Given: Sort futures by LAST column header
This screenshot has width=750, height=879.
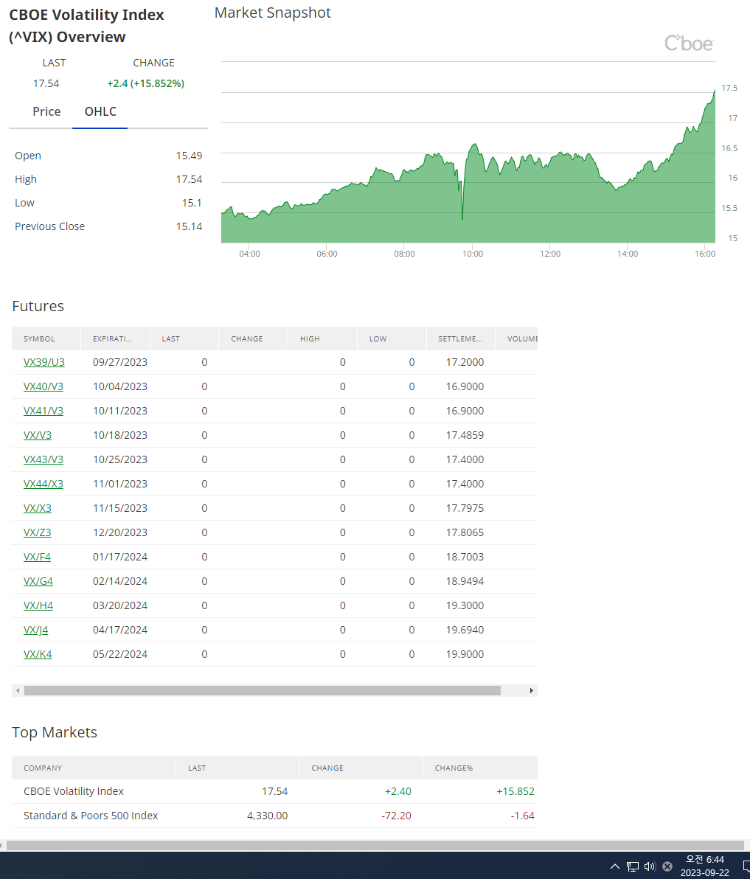Looking at the screenshot, I should [x=184, y=338].
